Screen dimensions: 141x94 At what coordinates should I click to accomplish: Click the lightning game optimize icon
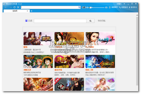pyautogui.click(x=129, y=8)
